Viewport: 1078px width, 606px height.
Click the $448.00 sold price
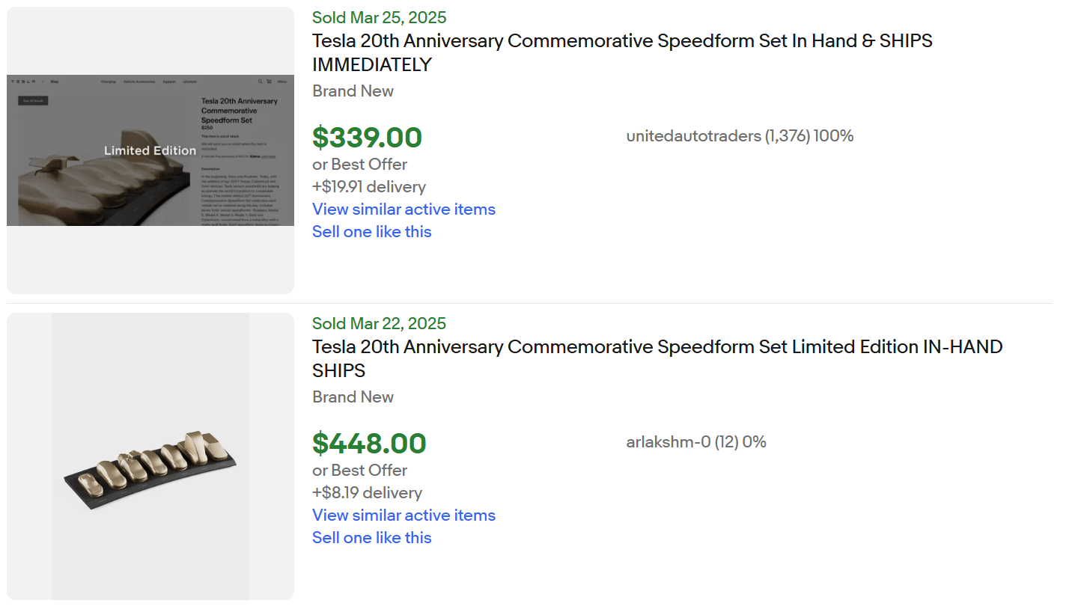point(369,444)
